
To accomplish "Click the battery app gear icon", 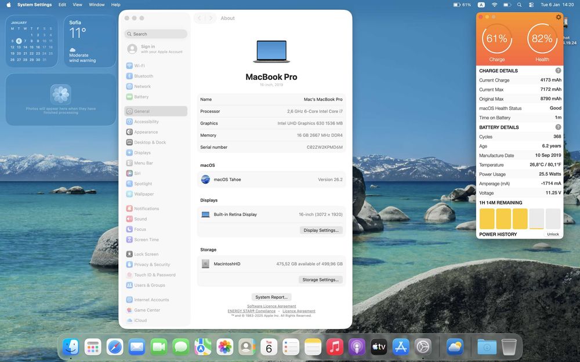I will (558, 17).
